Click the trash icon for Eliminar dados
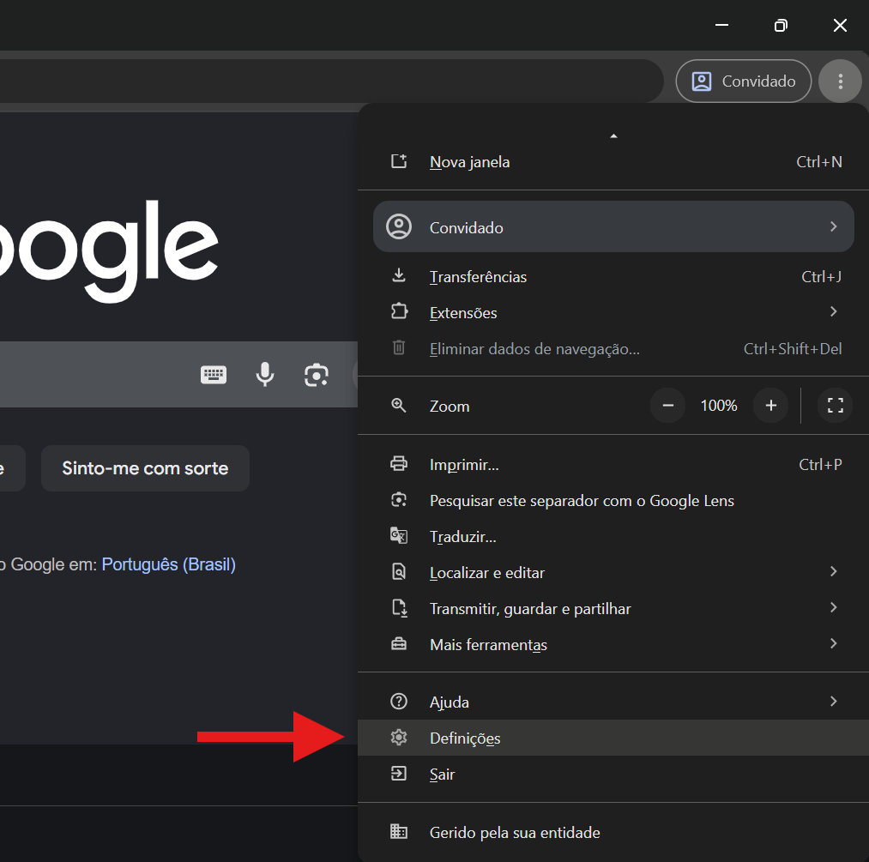This screenshot has width=869, height=862. pyautogui.click(x=399, y=347)
